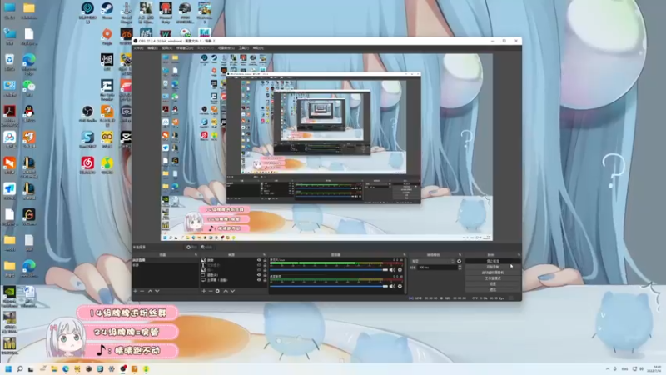666x375 pixels.
Task: Open File Explorer from the taskbar
Action: pyautogui.click(x=54, y=368)
